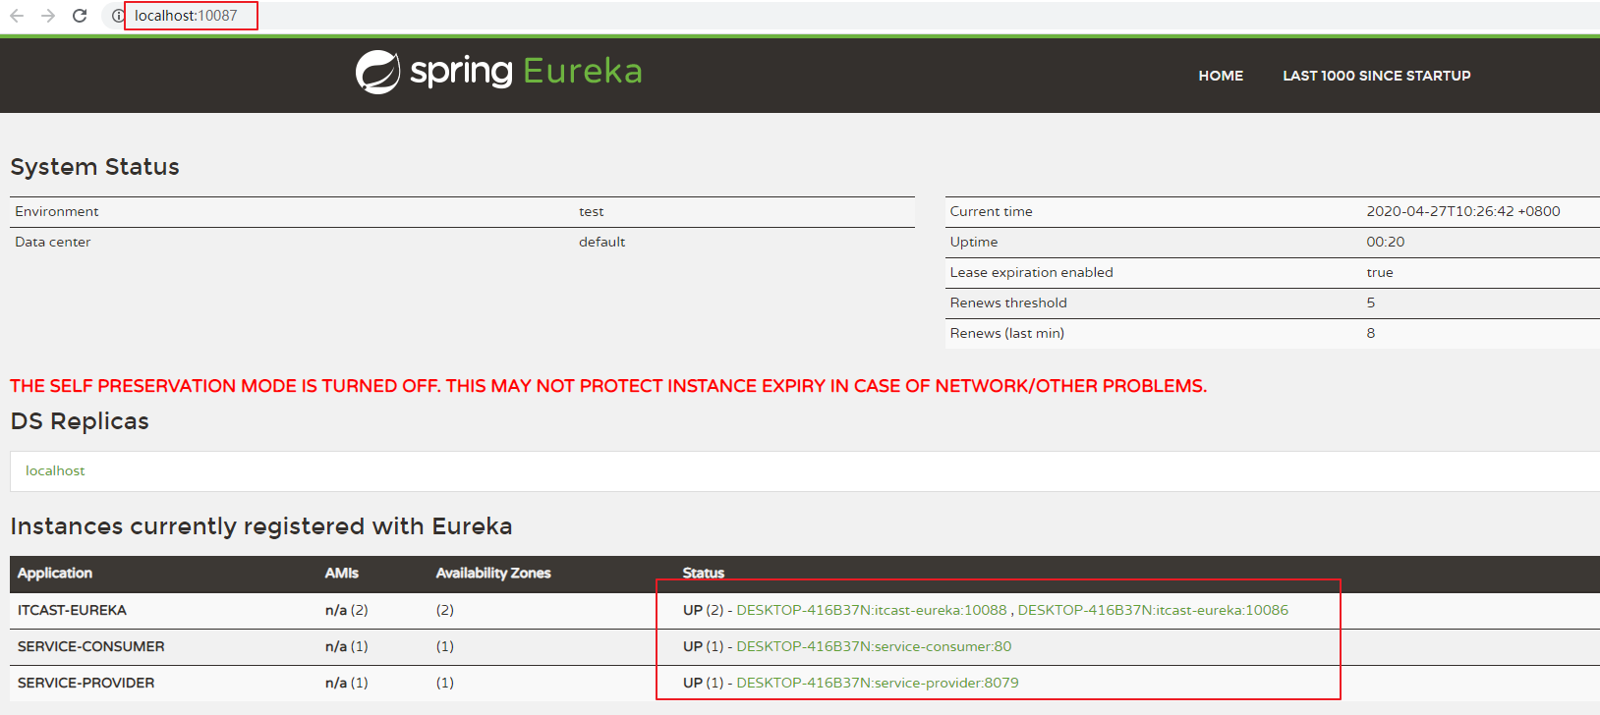Click the site info icon in address bar
This screenshot has width=1600, height=715.
(x=118, y=16)
